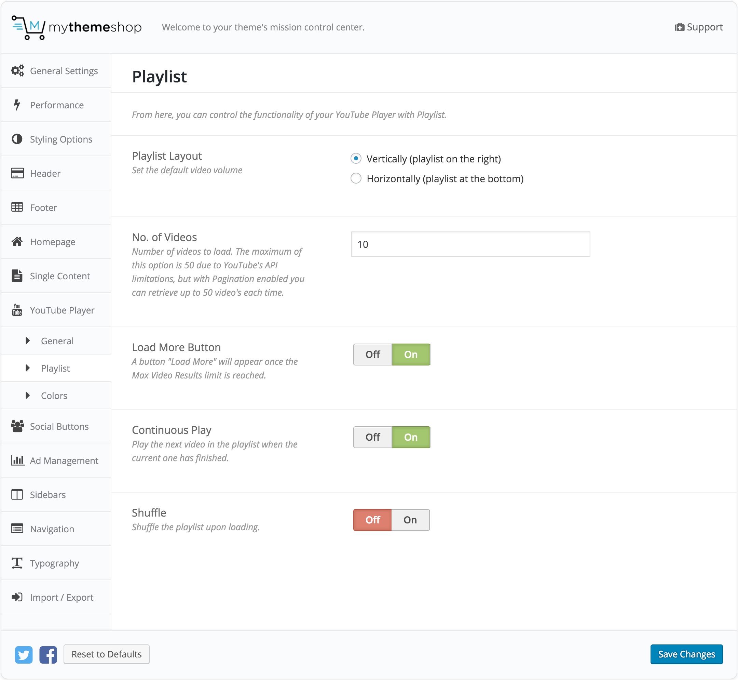
Task: Click the Performance lightning bolt icon
Action: pos(17,105)
